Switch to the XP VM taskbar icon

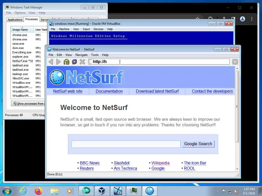[118, 191]
